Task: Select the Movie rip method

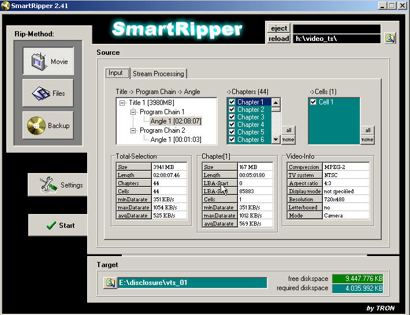Action: click(x=49, y=61)
